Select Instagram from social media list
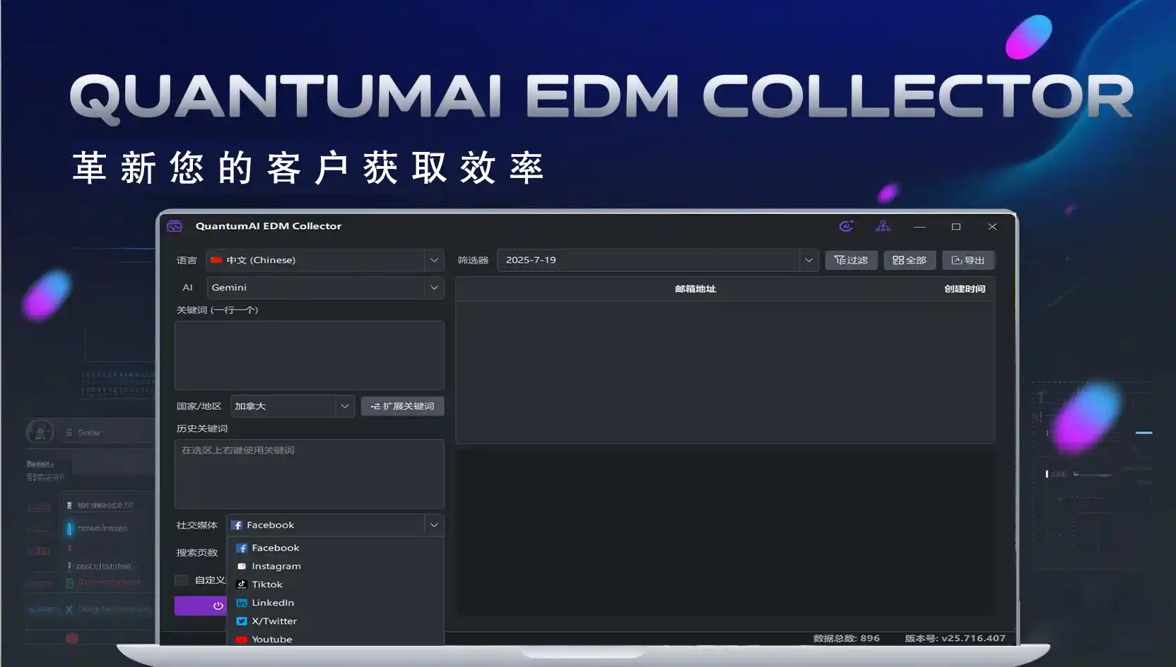The height and width of the screenshot is (667, 1176). [335, 566]
